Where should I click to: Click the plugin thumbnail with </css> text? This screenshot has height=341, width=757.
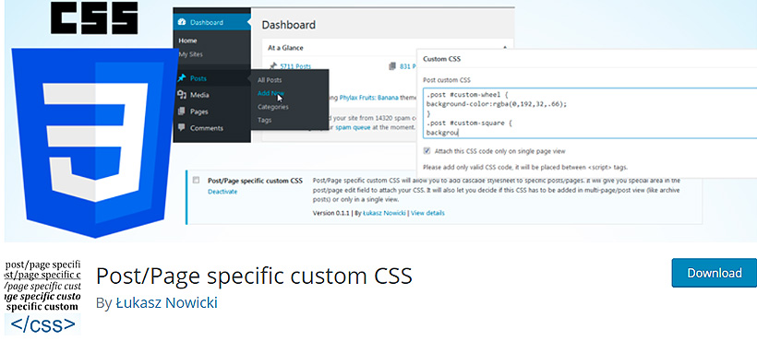click(x=42, y=297)
